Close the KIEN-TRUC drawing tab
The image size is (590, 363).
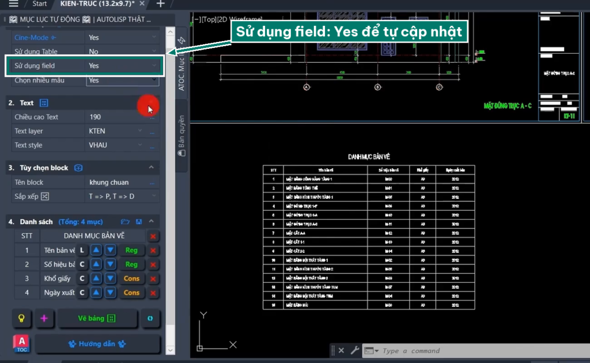point(142,3)
